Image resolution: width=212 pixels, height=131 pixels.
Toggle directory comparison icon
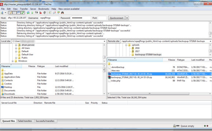point(54,13)
